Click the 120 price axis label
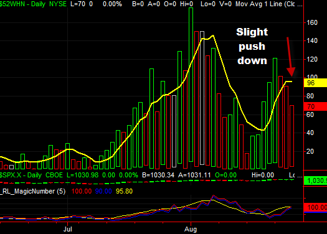This screenshot has height=234, width=327. tap(312, 59)
